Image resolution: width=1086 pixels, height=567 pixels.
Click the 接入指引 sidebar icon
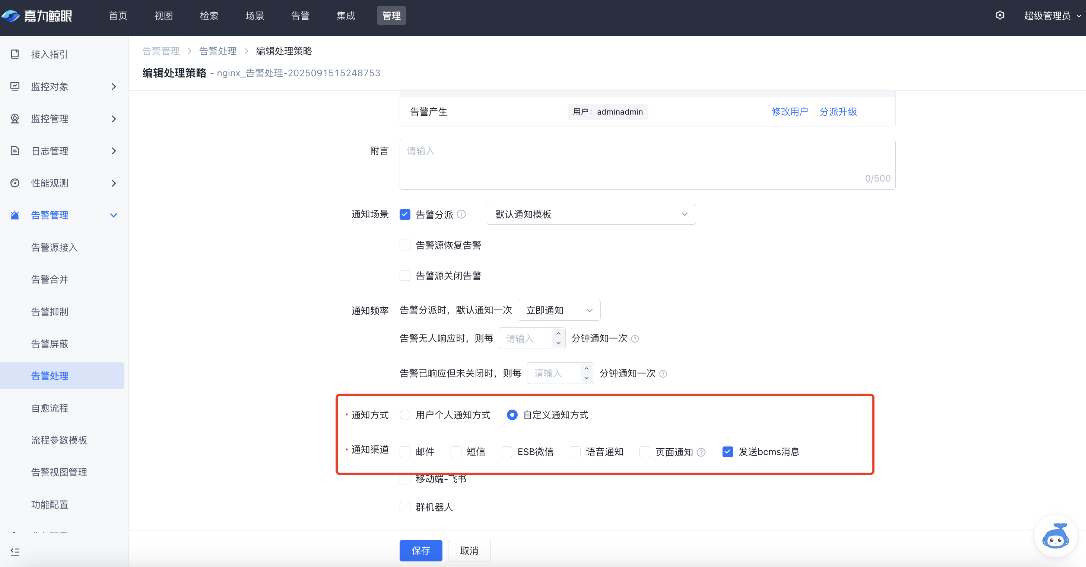point(15,54)
